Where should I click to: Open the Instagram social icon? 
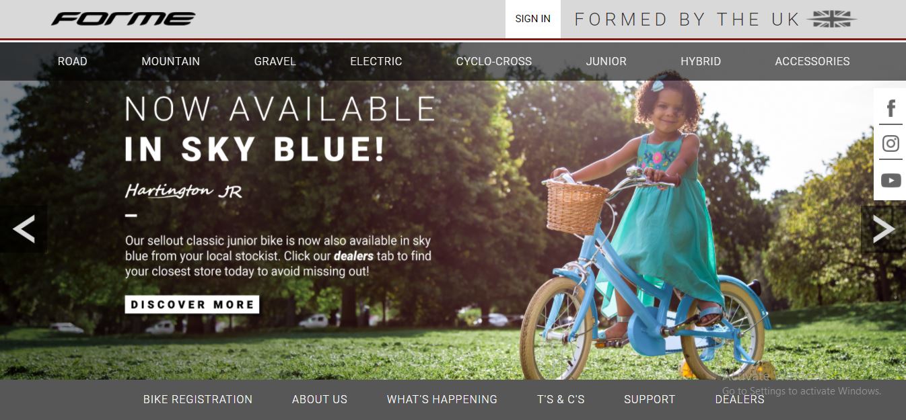[x=891, y=143]
